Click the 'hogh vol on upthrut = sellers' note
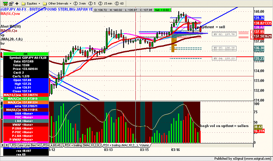Viewport: 273px width, 161px height. [224, 126]
